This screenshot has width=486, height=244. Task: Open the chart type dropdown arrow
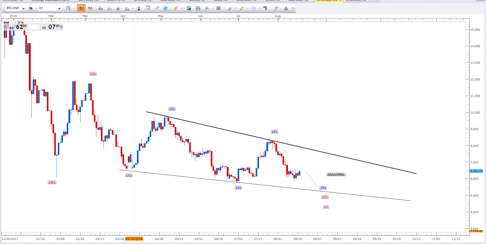click(x=74, y=8)
